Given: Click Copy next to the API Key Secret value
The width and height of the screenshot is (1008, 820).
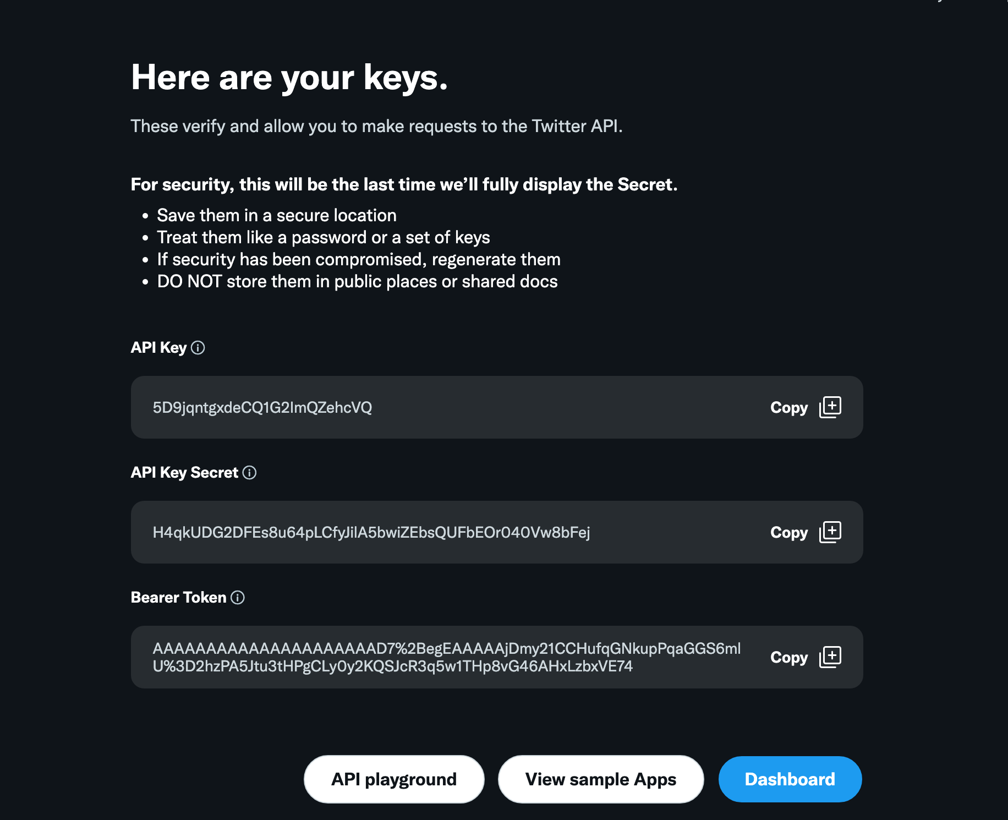Looking at the screenshot, I should 788,532.
